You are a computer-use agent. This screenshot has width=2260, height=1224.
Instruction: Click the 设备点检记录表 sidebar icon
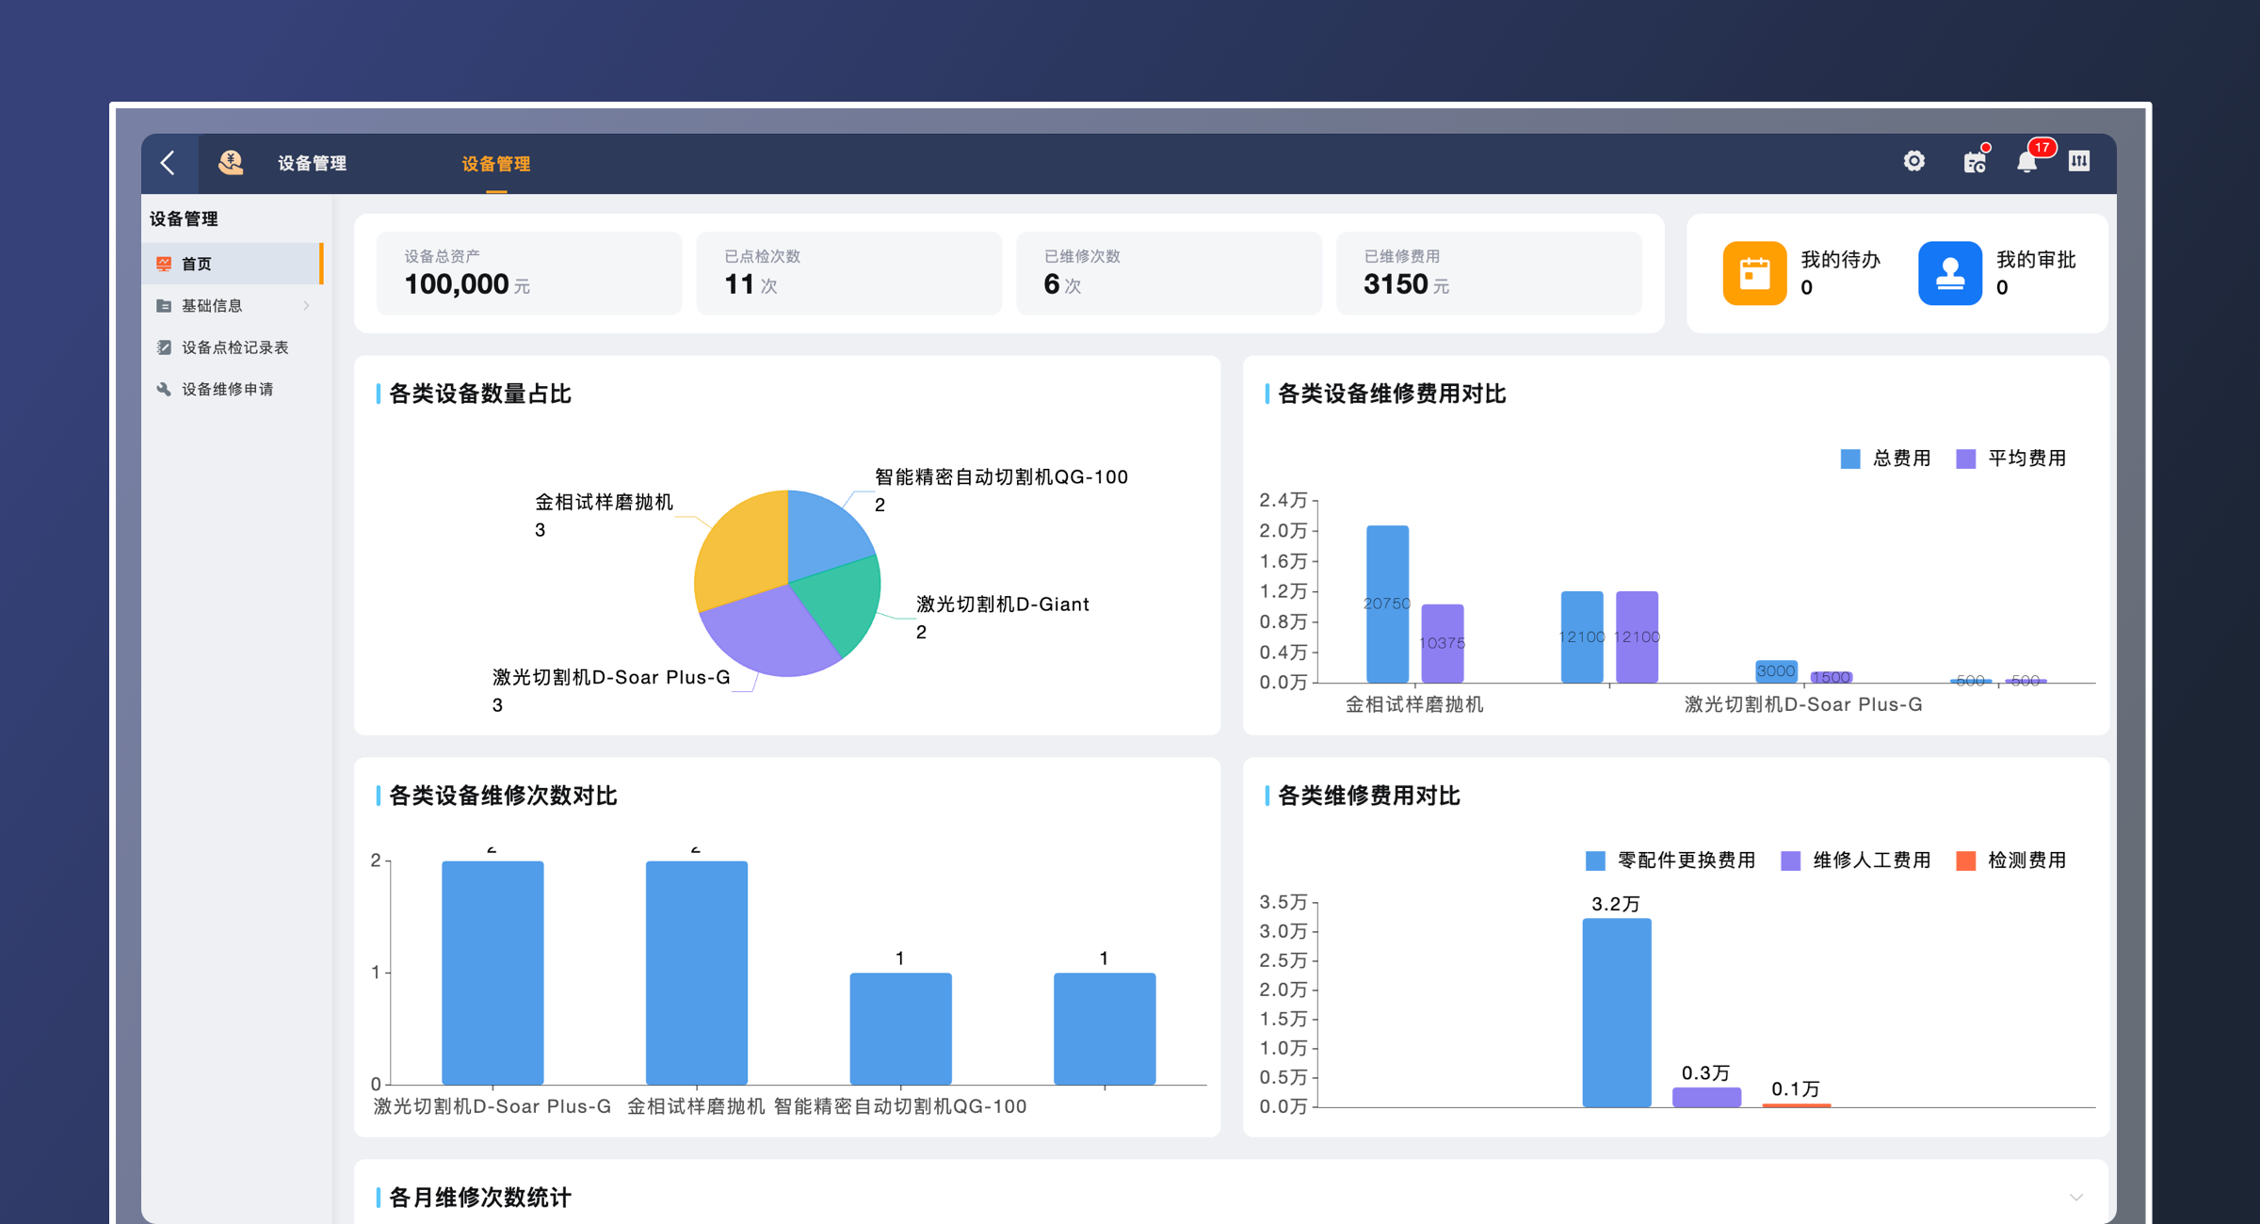(x=164, y=347)
